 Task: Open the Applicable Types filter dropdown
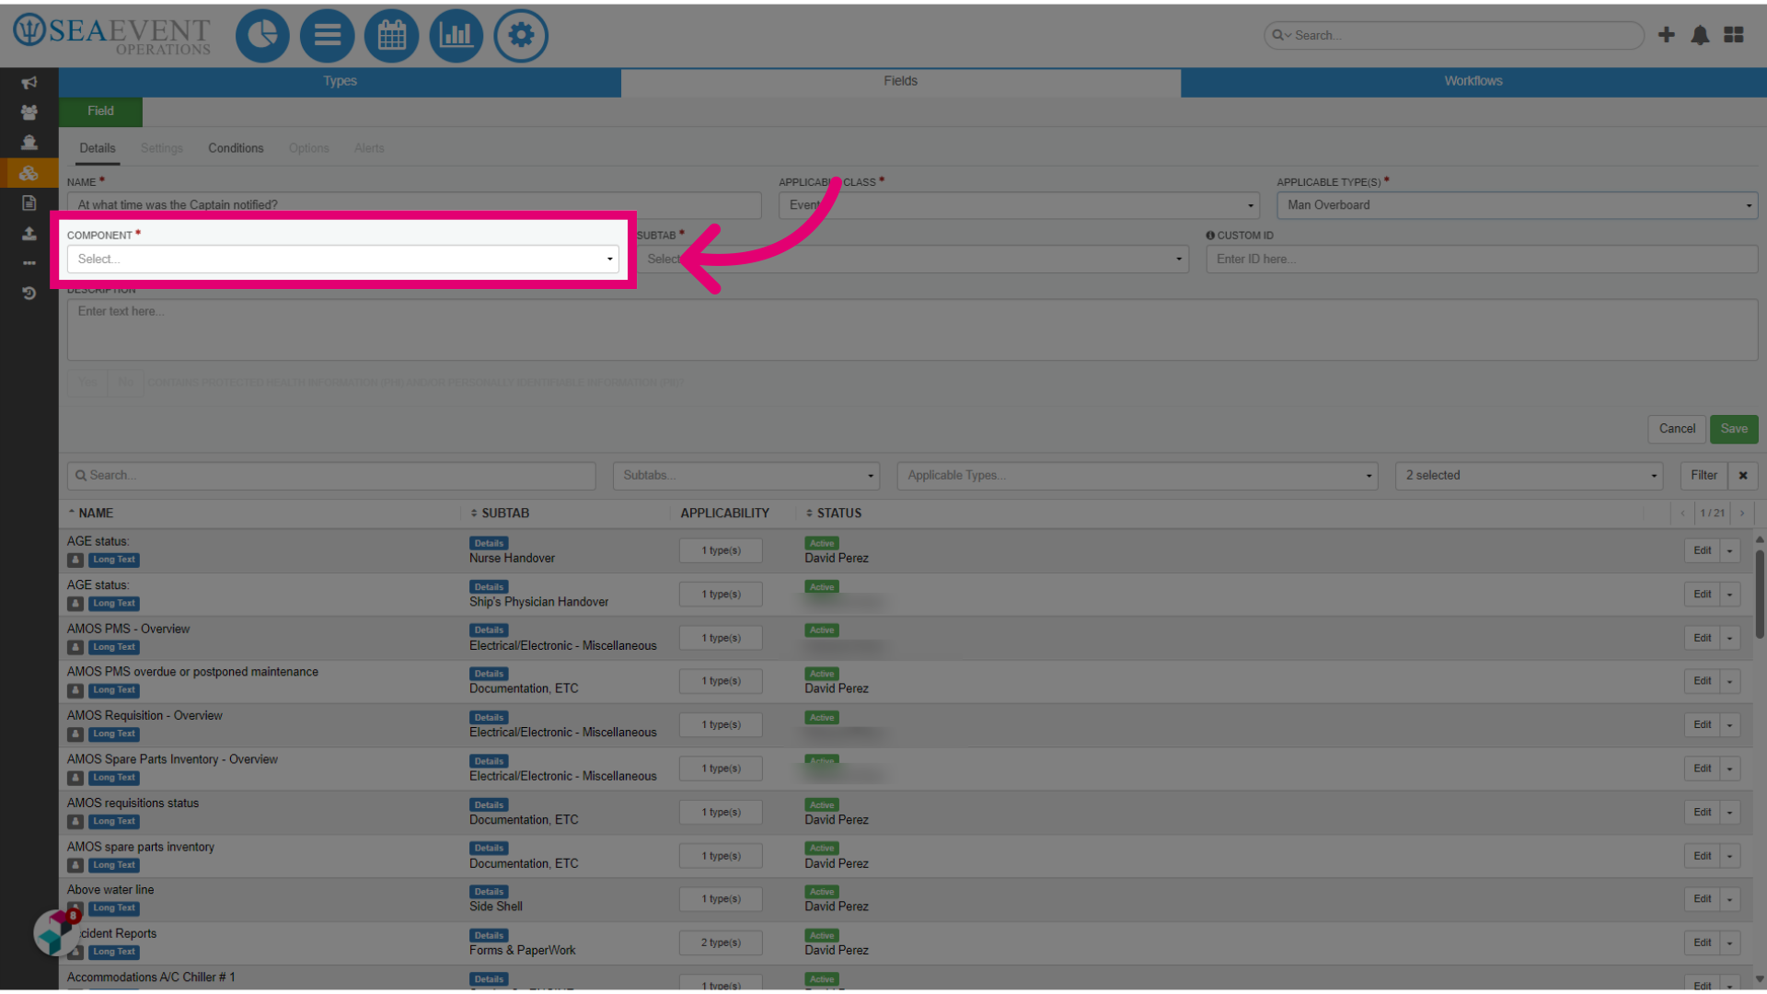click(1138, 476)
